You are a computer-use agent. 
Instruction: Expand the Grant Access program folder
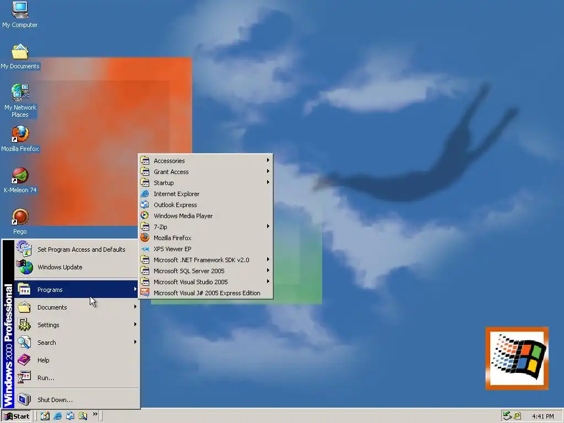[x=205, y=172]
